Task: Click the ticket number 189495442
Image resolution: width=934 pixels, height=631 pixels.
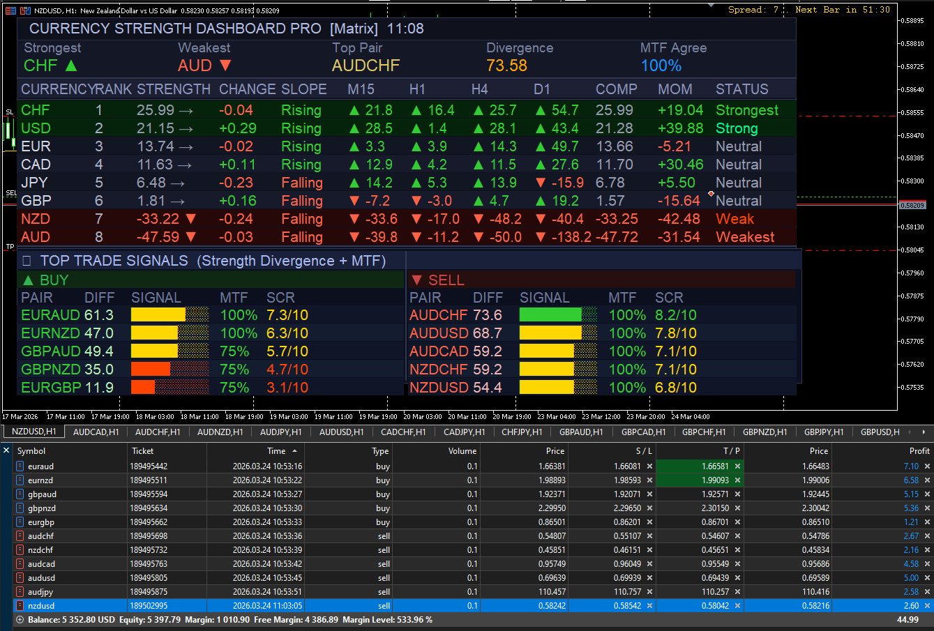Action: 149,466
